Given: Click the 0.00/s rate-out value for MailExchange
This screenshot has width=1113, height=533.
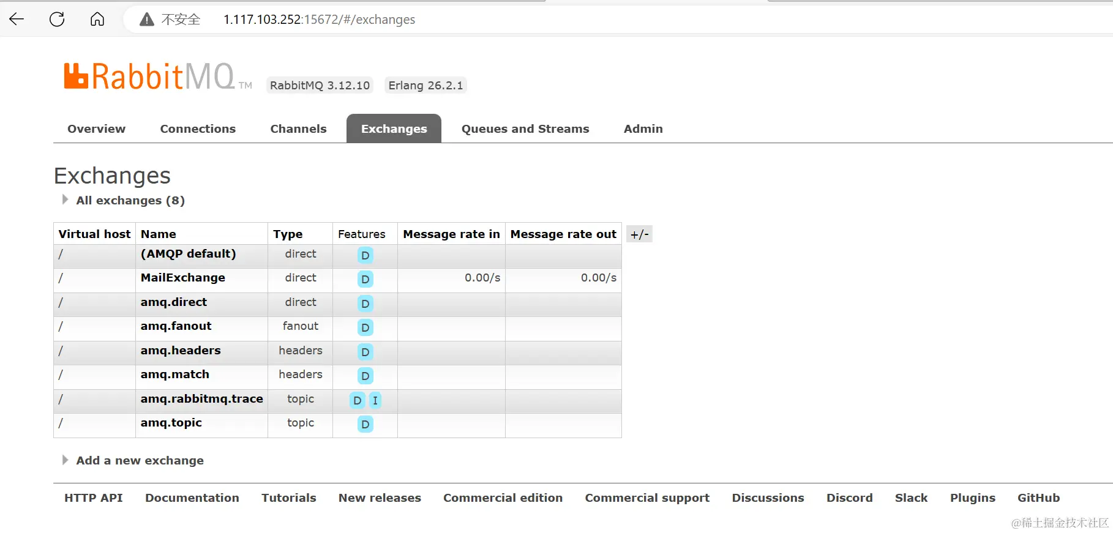Looking at the screenshot, I should tap(598, 277).
